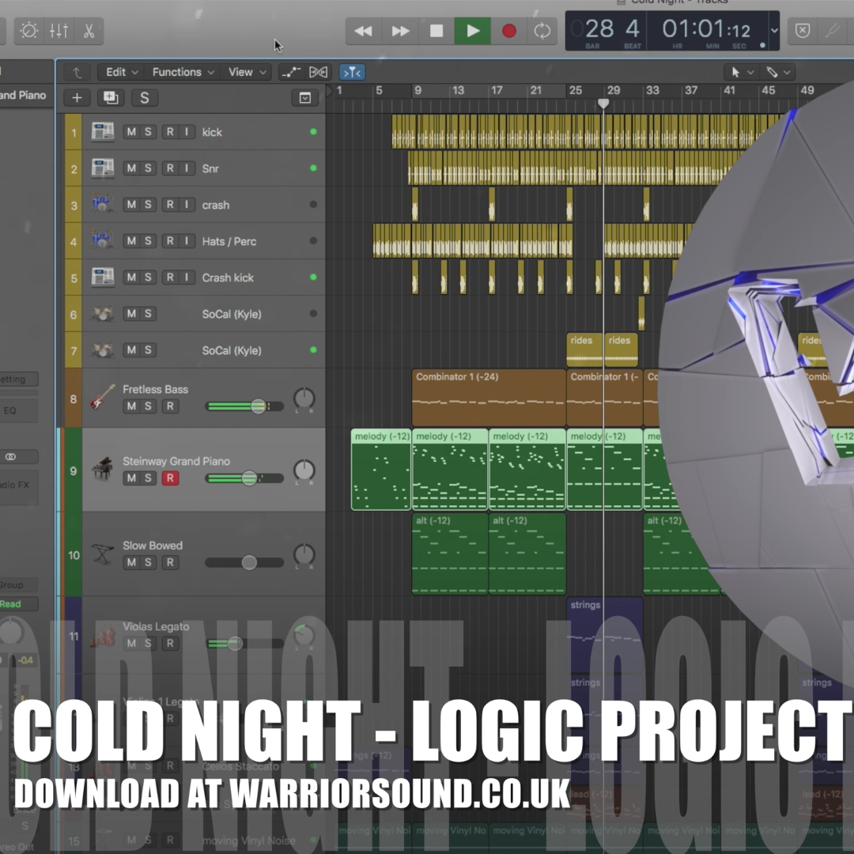Select the first rides region on track 7
This screenshot has width=854, height=854.
coord(584,350)
